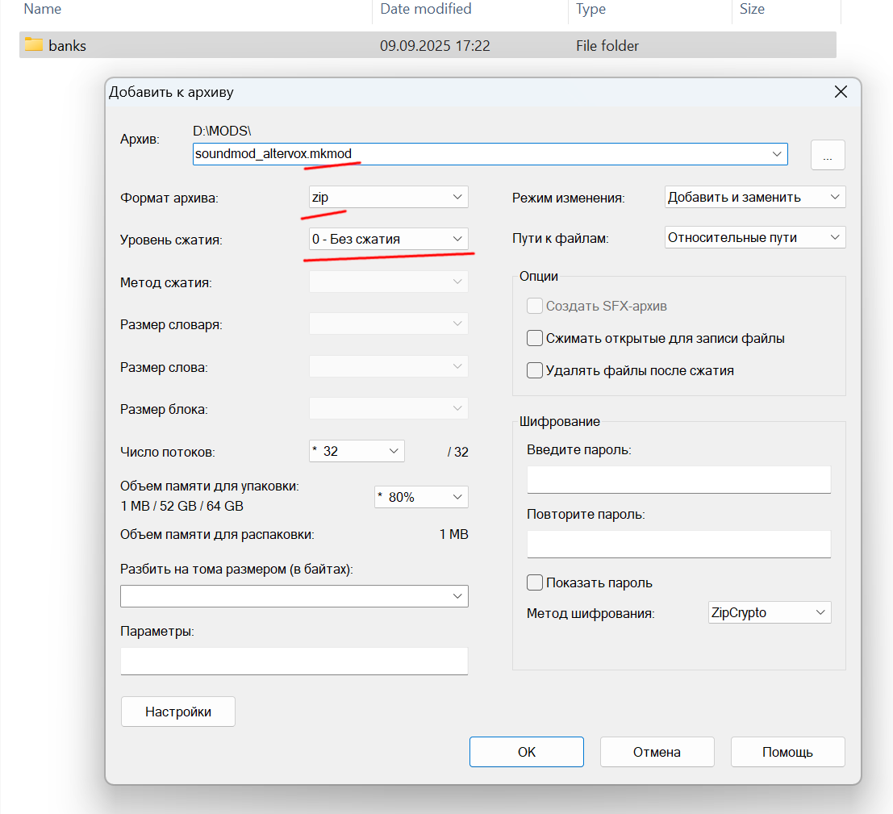The height and width of the screenshot is (814, 893).
Task: Check Удалять файлы после сжатия option
Action: [x=534, y=371]
